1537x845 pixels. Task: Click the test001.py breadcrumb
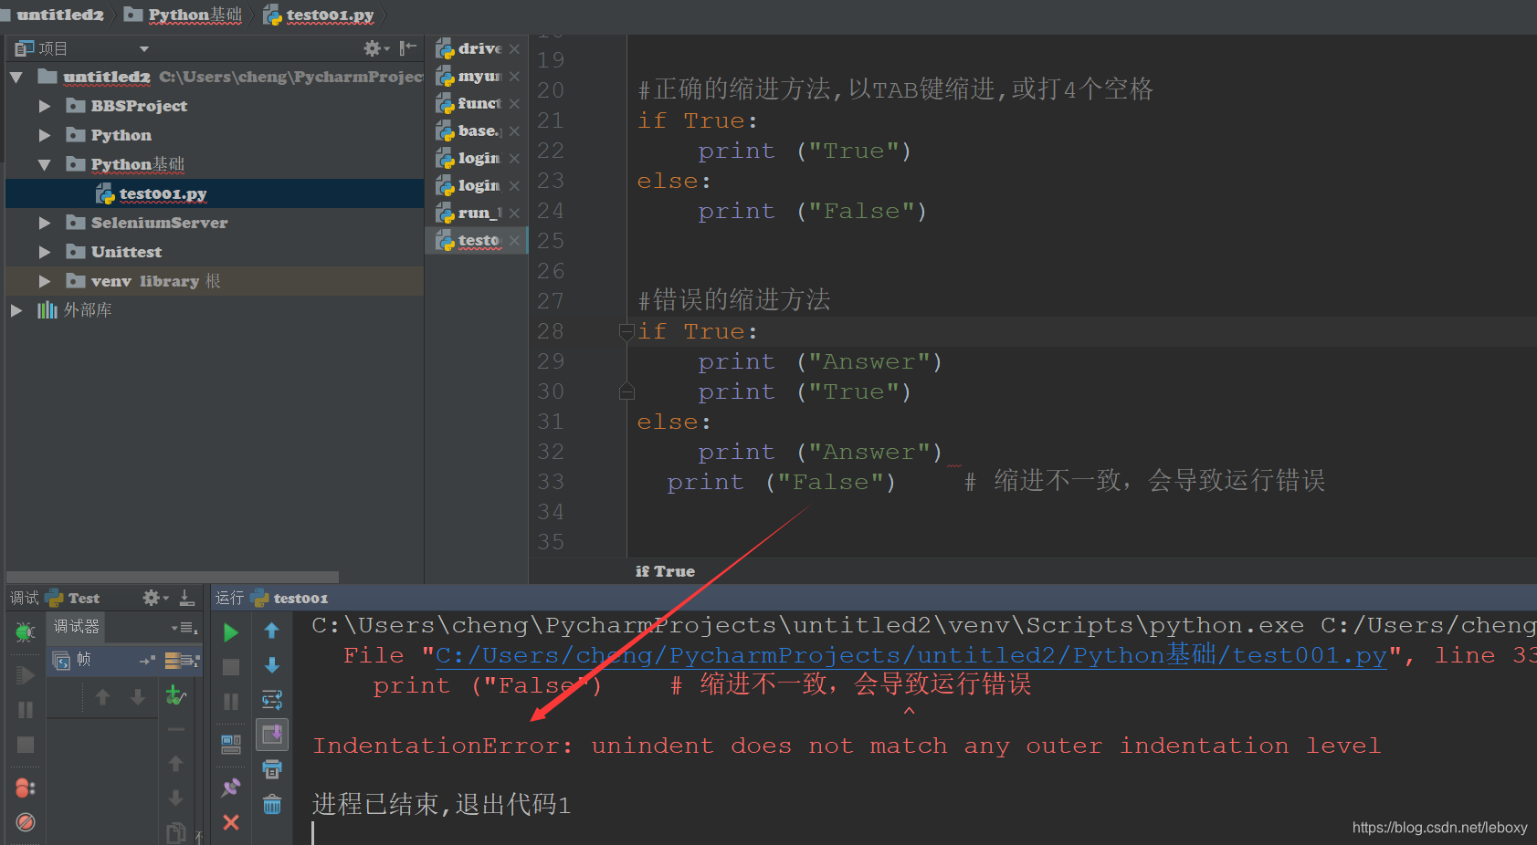(319, 15)
